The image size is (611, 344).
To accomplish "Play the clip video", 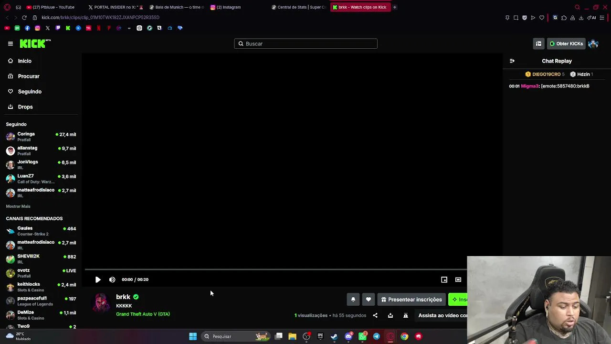I will (x=98, y=279).
